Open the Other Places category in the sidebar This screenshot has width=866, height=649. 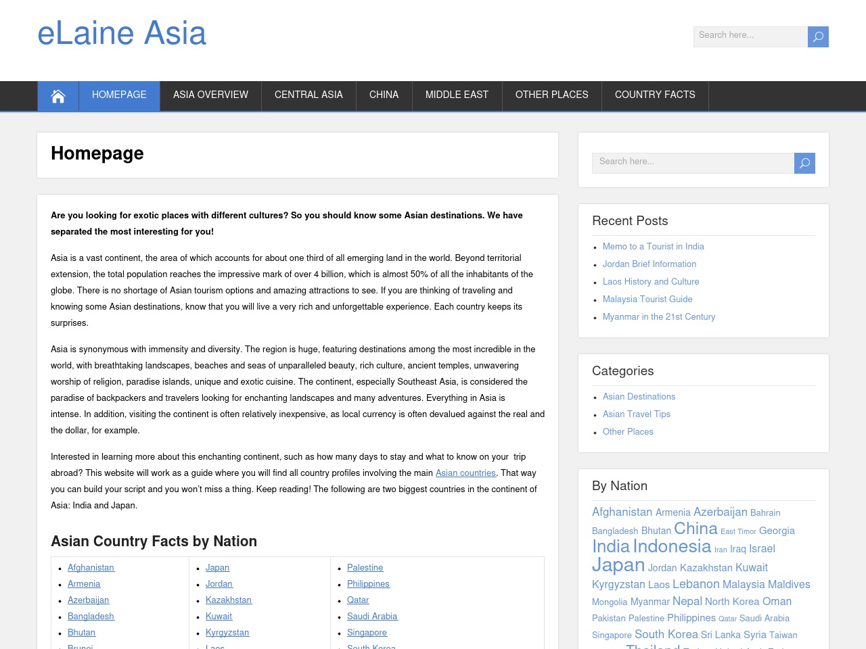point(628,432)
